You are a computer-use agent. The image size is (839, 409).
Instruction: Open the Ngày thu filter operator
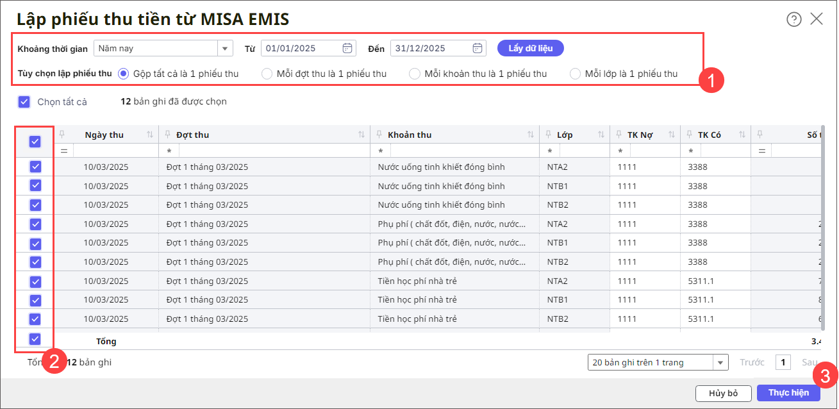click(x=63, y=151)
